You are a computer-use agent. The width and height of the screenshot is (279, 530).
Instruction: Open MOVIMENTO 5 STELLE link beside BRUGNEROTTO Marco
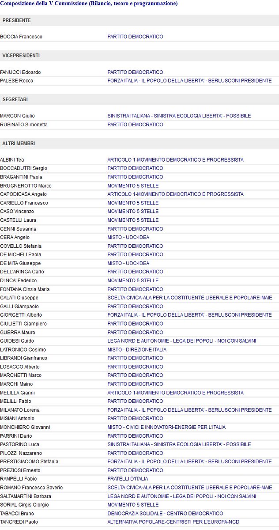pyautogui.click(x=133, y=185)
